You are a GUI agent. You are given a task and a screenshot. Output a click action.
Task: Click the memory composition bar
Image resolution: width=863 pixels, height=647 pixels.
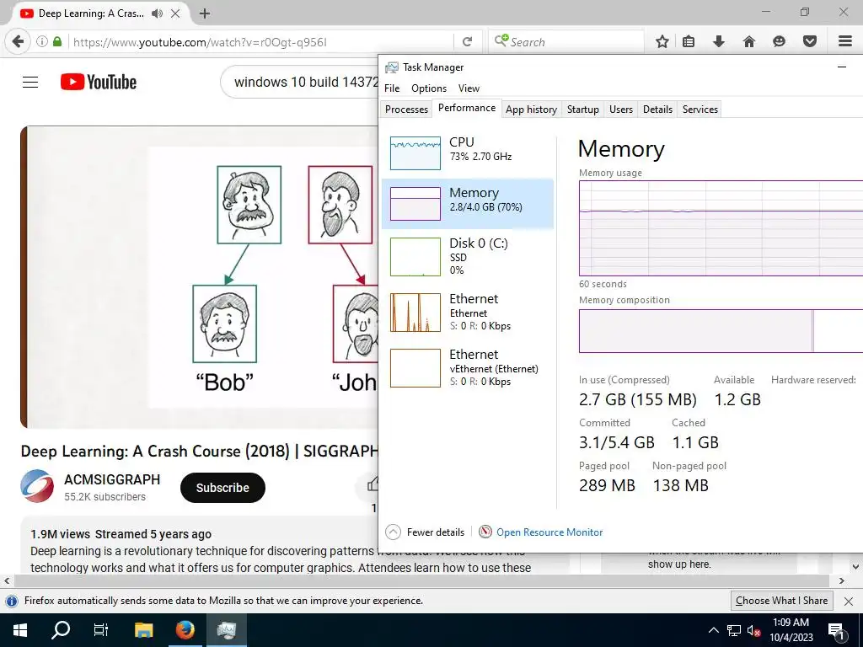[721, 330]
